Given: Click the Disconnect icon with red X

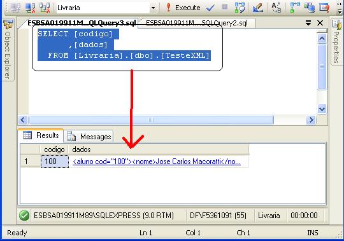Looking at the screenshot, I should pos(30,8).
